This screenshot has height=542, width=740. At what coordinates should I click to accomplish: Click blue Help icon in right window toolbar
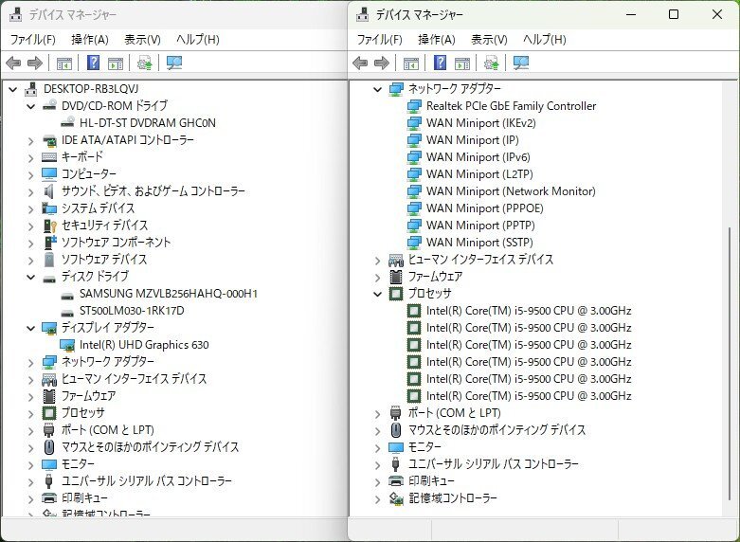click(x=441, y=63)
